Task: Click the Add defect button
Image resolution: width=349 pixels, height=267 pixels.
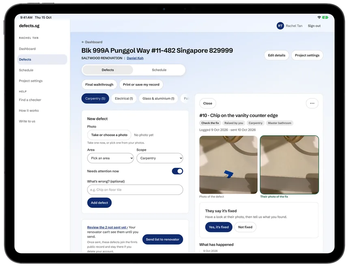Action: coord(99,203)
